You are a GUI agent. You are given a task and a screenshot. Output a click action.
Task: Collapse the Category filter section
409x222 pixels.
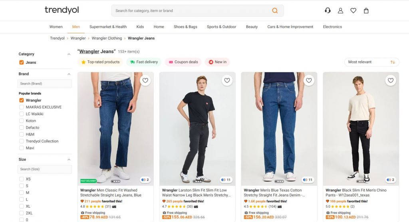click(69, 54)
